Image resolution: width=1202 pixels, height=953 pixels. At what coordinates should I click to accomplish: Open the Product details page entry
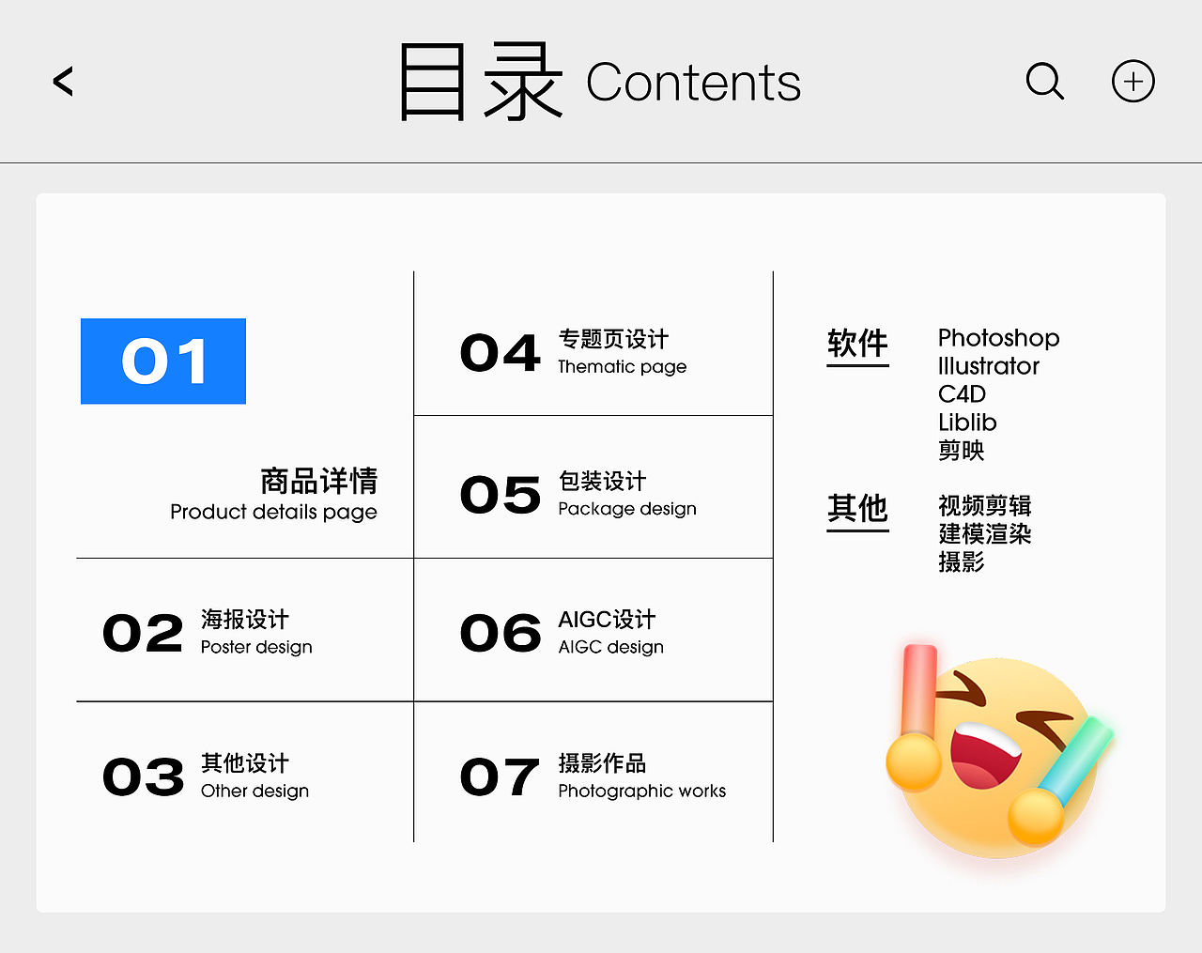click(x=272, y=513)
